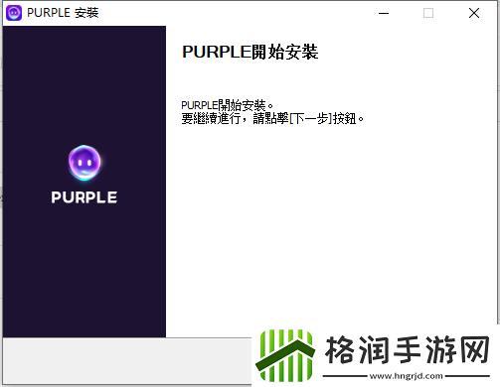Click the PURPLE app icon in title bar
The height and width of the screenshot is (387, 500).
pos(14,13)
